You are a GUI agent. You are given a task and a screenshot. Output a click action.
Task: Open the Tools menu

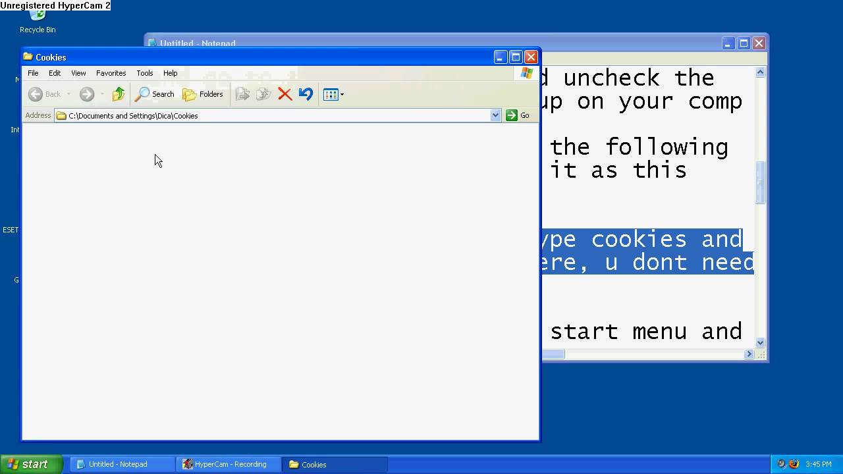click(x=145, y=73)
